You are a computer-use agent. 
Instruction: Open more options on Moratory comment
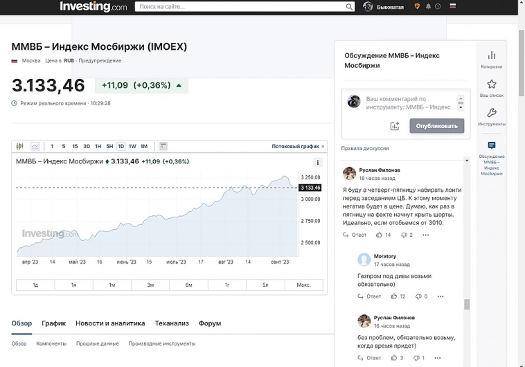click(441, 296)
